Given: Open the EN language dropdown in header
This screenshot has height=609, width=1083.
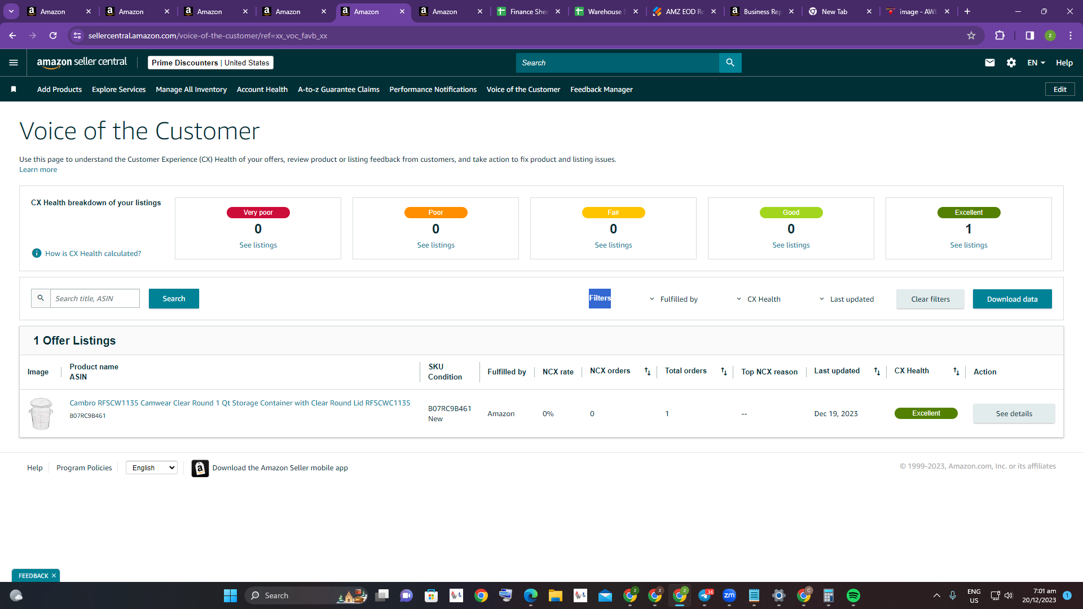Looking at the screenshot, I should coord(1036,63).
